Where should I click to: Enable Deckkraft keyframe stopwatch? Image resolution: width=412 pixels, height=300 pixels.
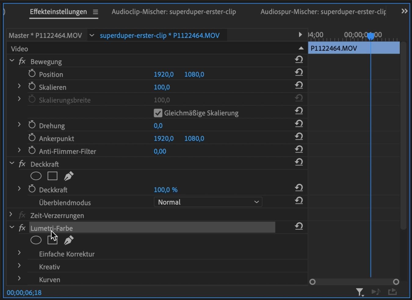(32, 189)
